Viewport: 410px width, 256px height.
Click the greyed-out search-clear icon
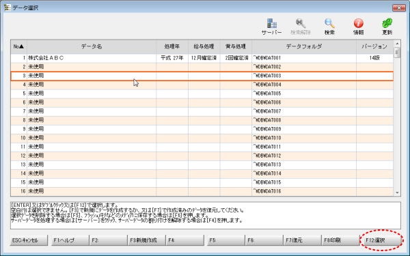[x=301, y=23]
